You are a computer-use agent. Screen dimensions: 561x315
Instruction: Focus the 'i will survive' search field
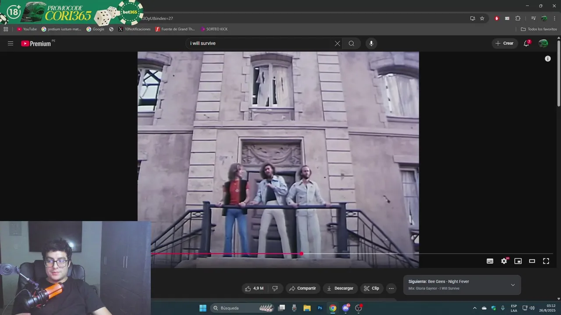[x=259, y=43]
